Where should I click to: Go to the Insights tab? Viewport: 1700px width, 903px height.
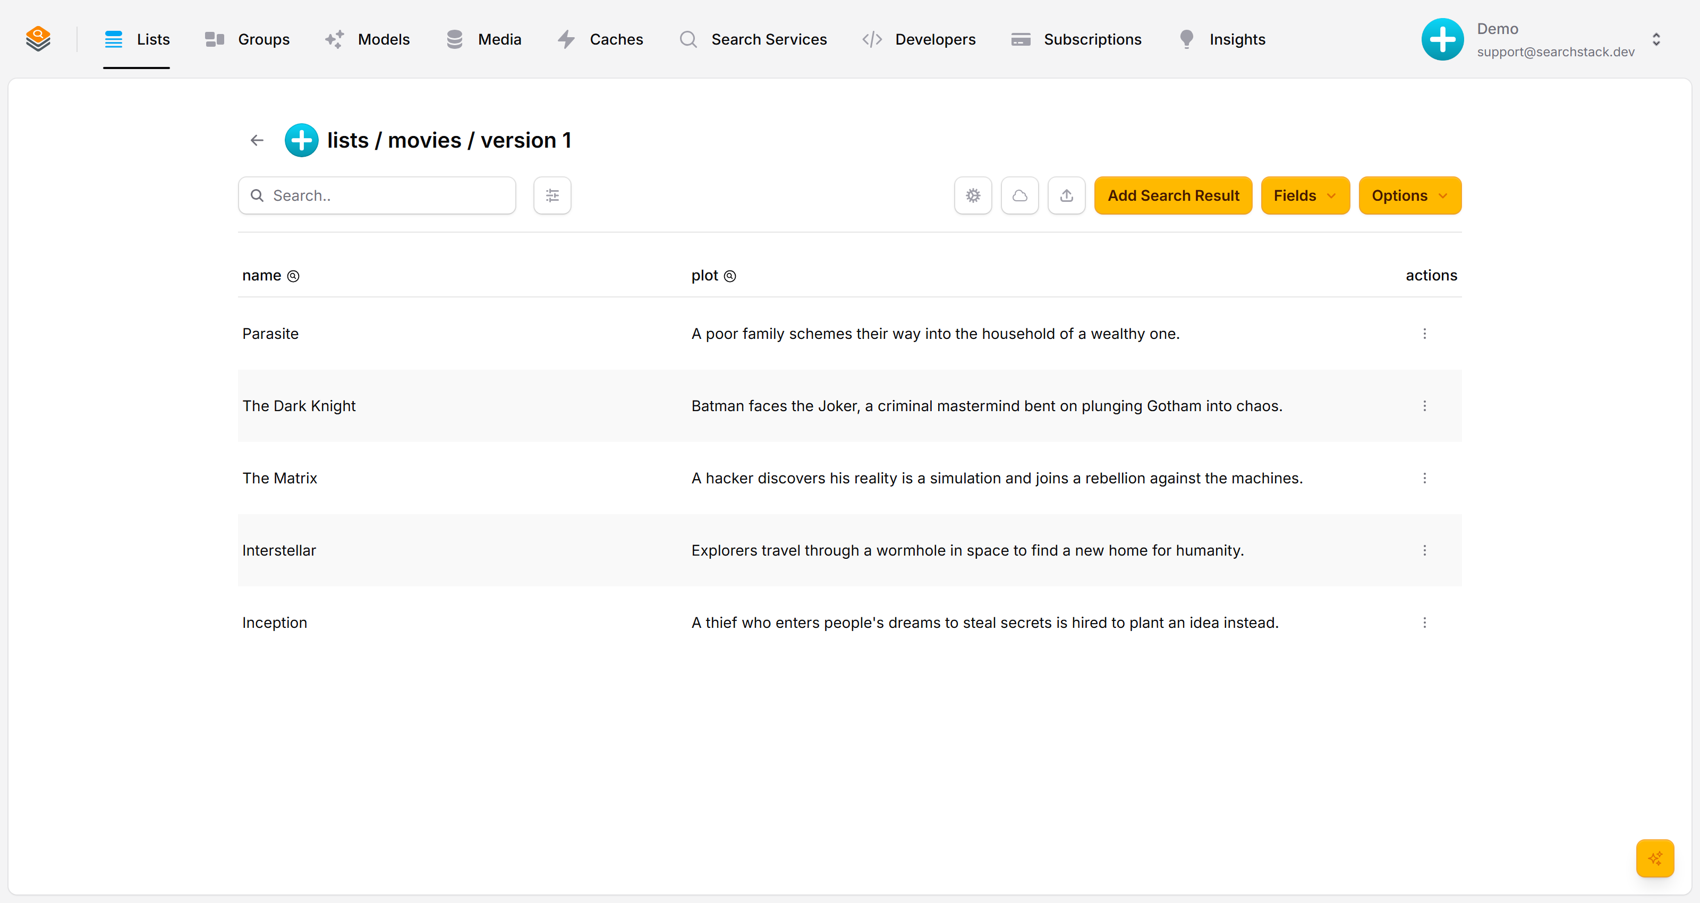(x=1221, y=40)
